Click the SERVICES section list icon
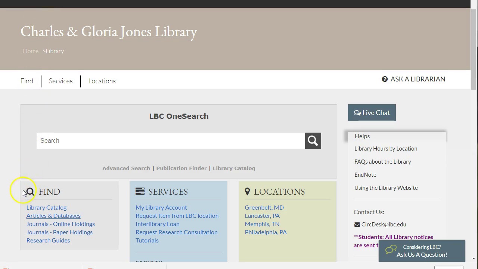The width and height of the screenshot is (478, 269). [140, 191]
